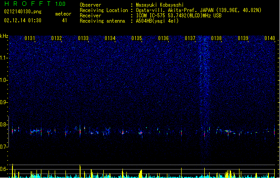The width and height of the screenshot is (280, 178).
Task: Click the Ogata-vill. Akita-Pref. JAPAN location text
Action: pyautogui.click(x=199, y=10)
